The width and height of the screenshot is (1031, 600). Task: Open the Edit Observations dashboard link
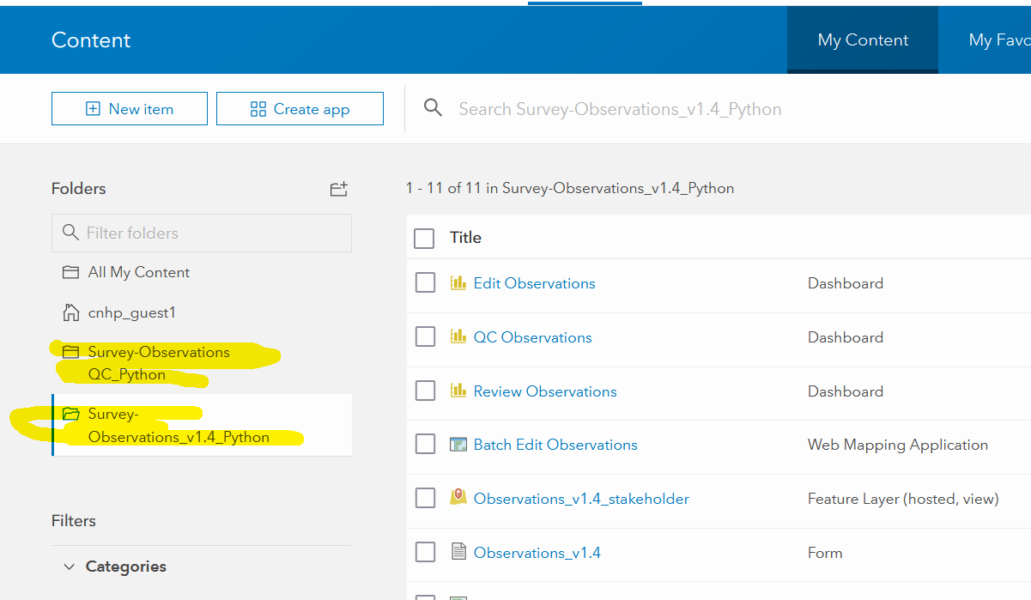[x=534, y=283]
